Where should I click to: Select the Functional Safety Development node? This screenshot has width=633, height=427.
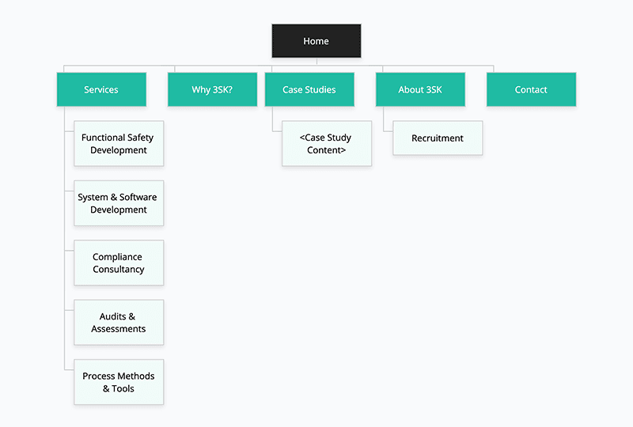click(119, 144)
